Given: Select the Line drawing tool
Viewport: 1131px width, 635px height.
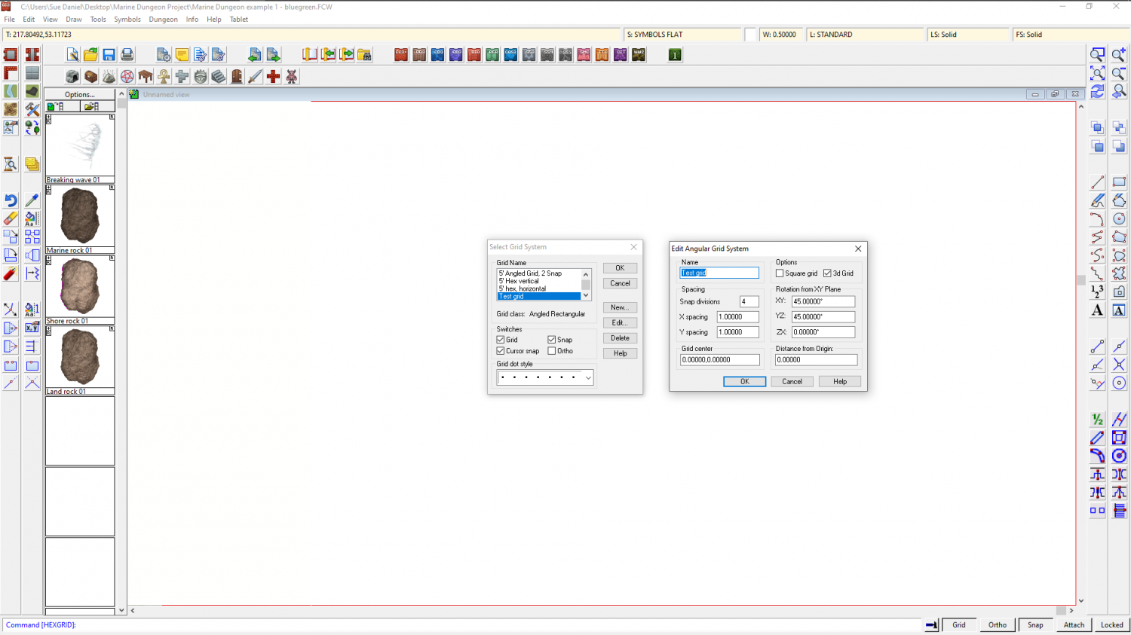Looking at the screenshot, I should click(1098, 182).
